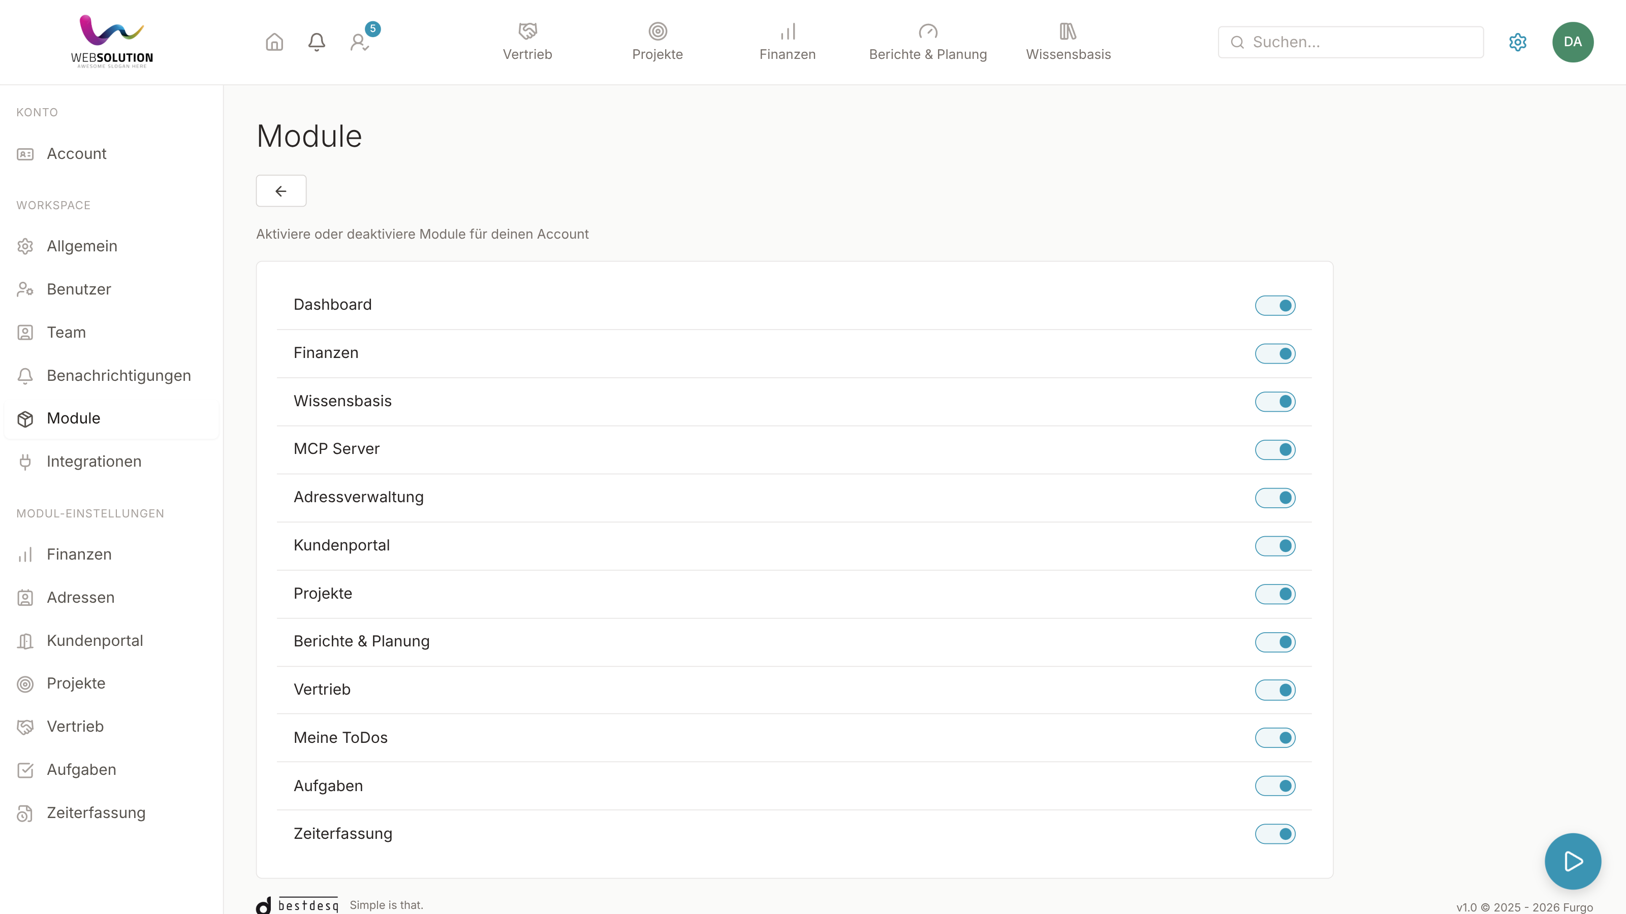Toggle the MCP Server module switch
Viewport: 1626px width, 914px height.
1275,450
